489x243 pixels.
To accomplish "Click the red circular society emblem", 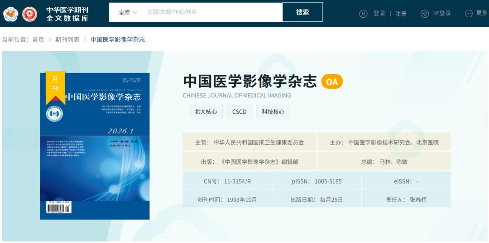I will (29, 14).
